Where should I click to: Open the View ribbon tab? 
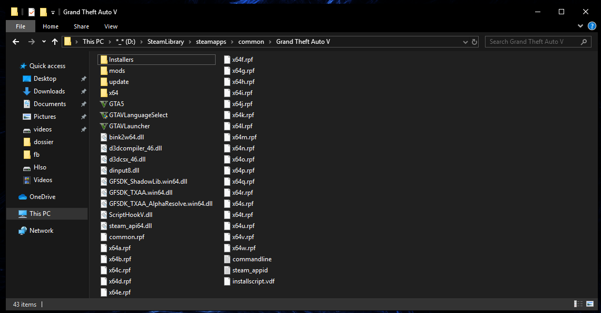click(x=111, y=26)
